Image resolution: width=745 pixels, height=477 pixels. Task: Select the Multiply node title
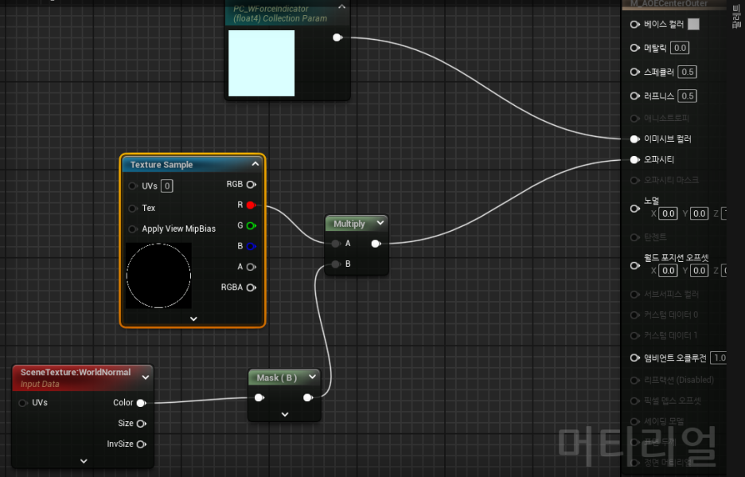point(349,224)
